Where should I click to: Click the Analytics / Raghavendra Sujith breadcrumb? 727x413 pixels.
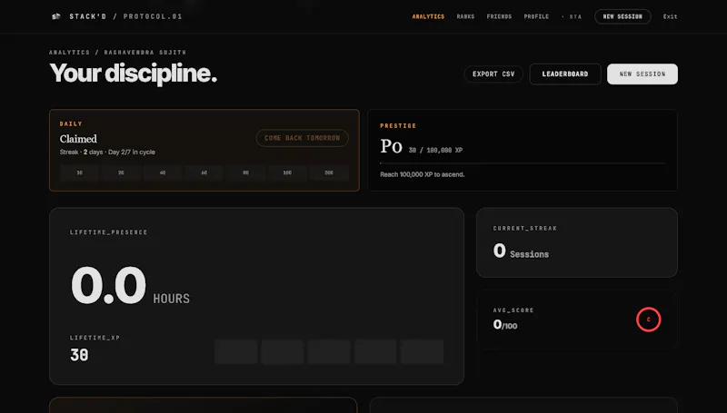click(x=118, y=53)
